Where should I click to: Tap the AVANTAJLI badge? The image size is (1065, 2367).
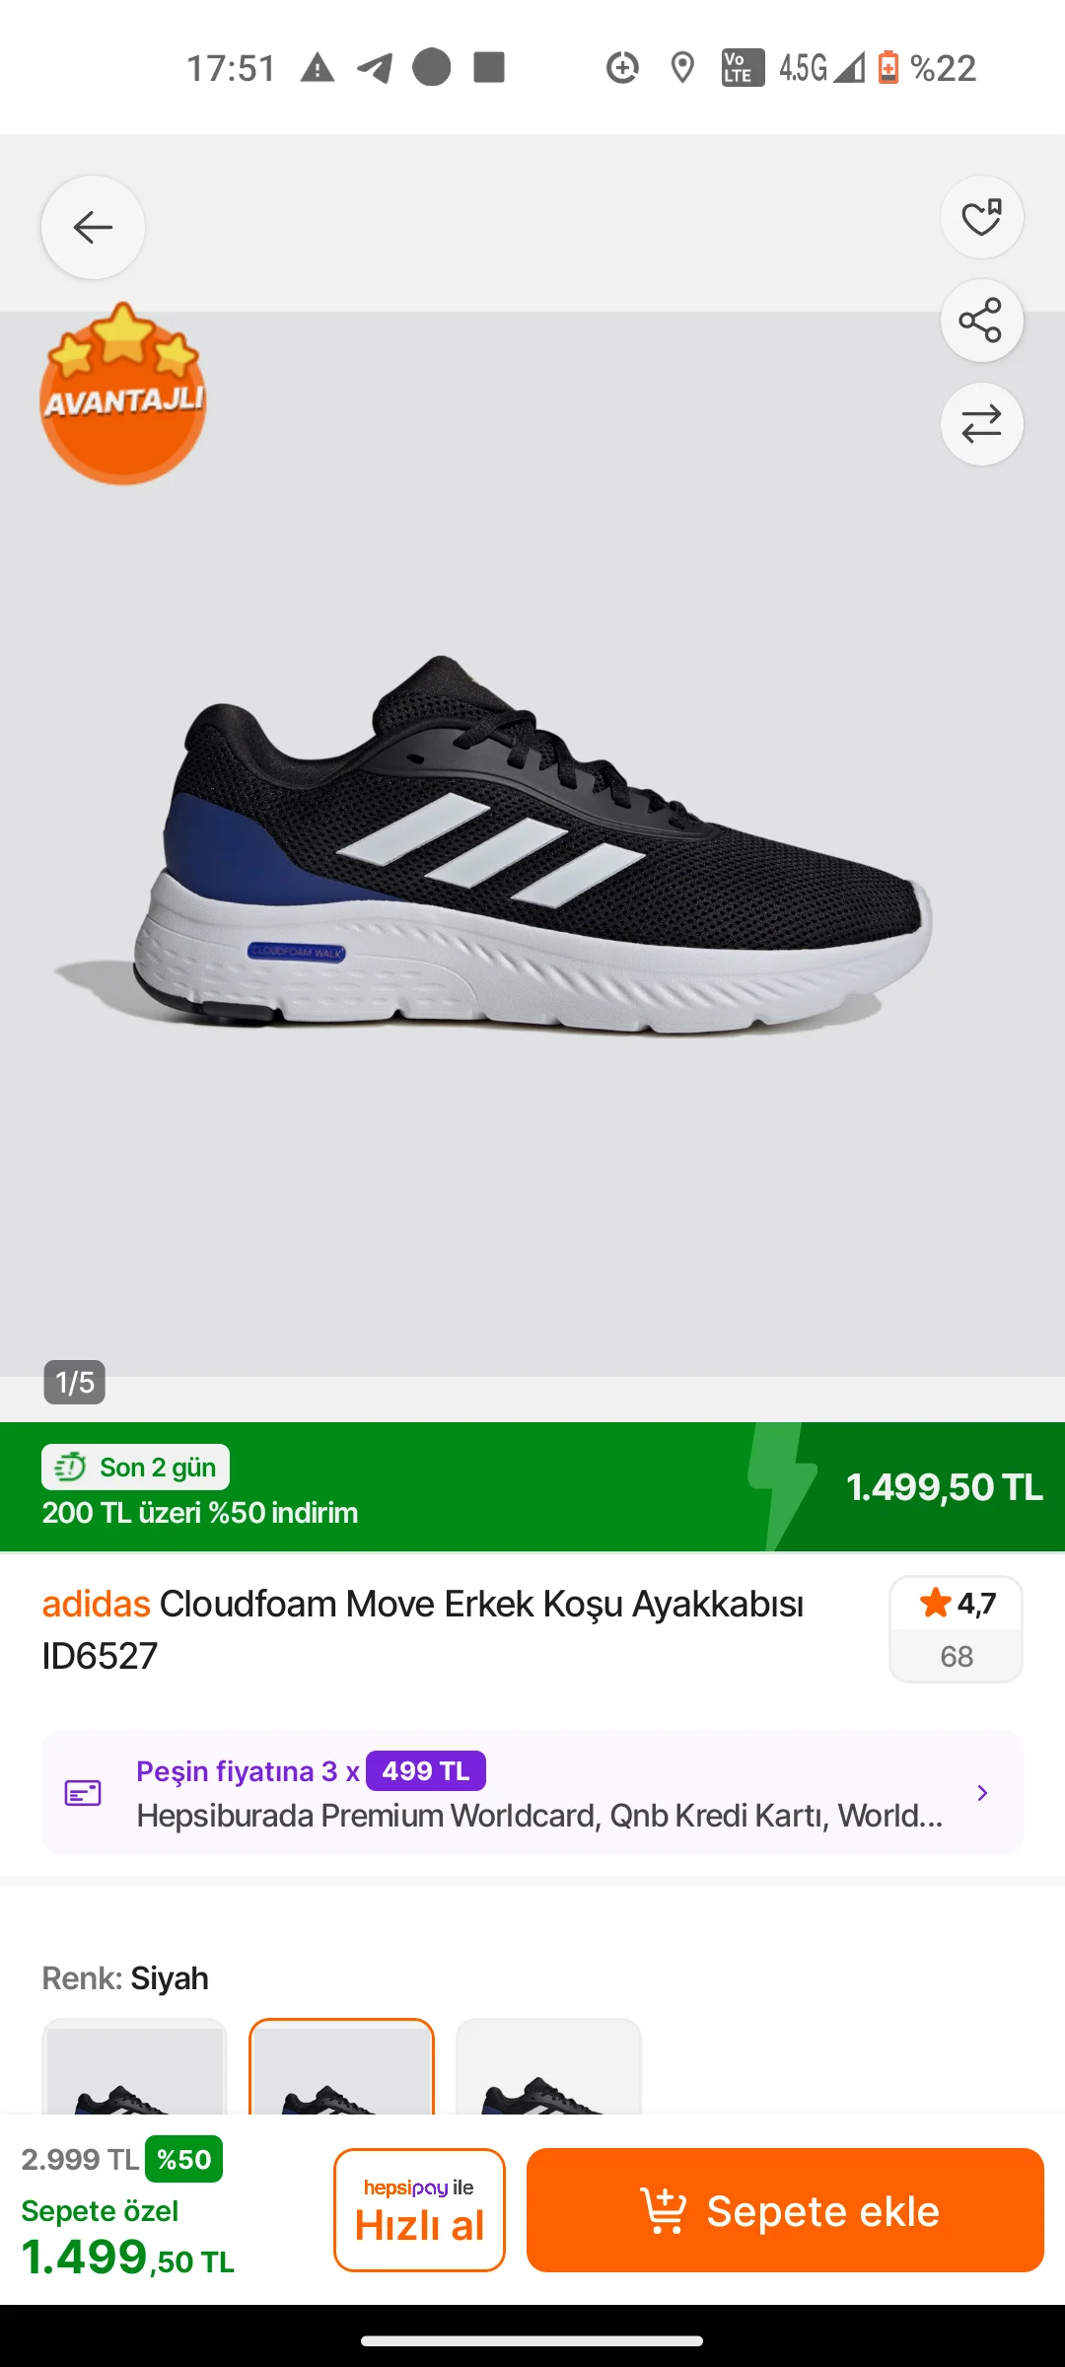coord(123,394)
